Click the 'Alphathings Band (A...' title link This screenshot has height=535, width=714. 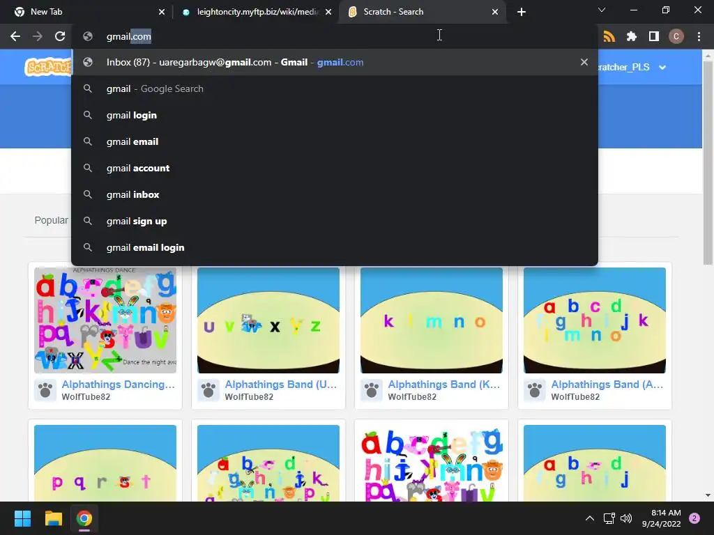pos(607,385)
